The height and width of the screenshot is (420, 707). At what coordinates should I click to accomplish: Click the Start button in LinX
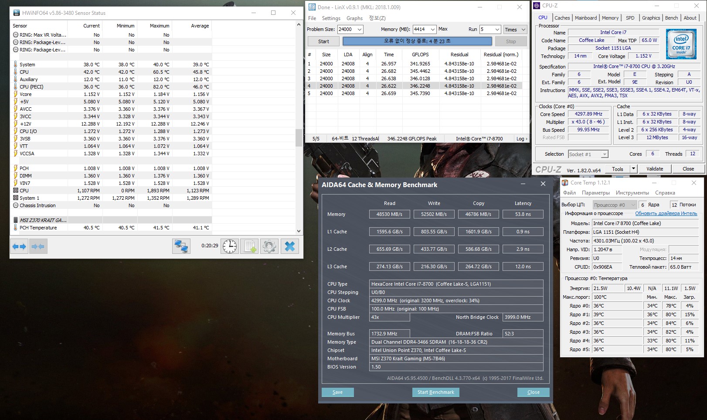coord(323,41)
